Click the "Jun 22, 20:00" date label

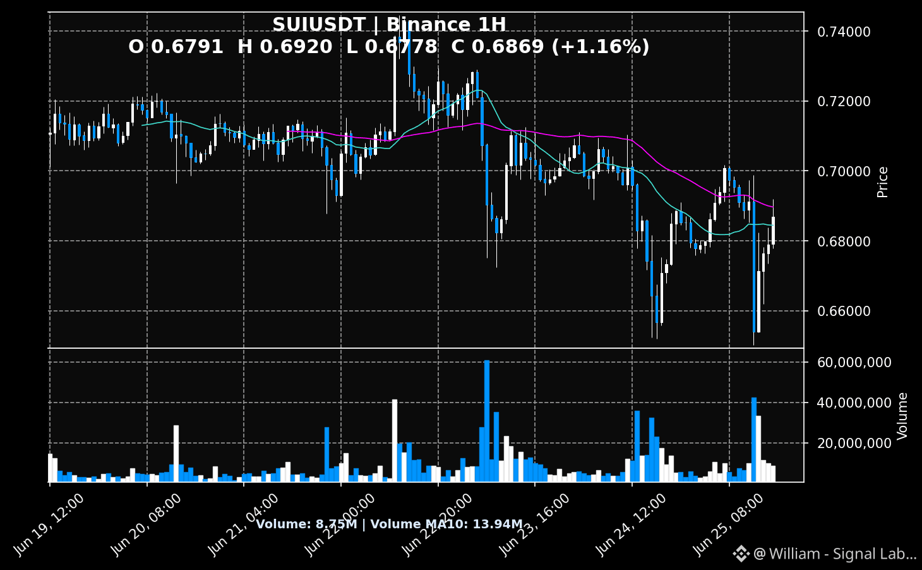(437, 525)
